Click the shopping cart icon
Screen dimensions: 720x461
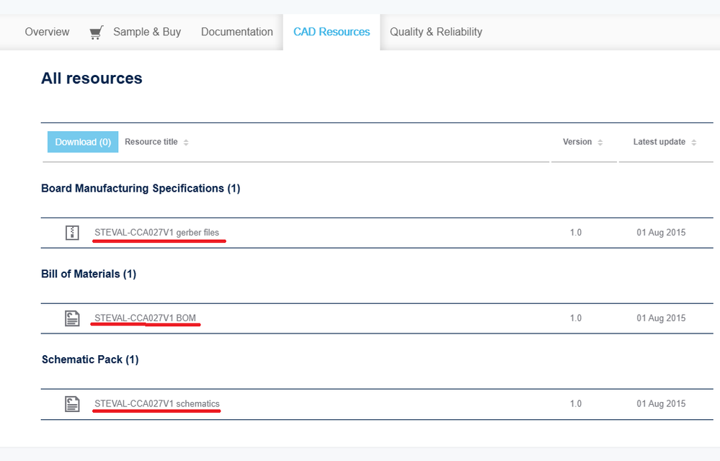(x=97, y=32)
